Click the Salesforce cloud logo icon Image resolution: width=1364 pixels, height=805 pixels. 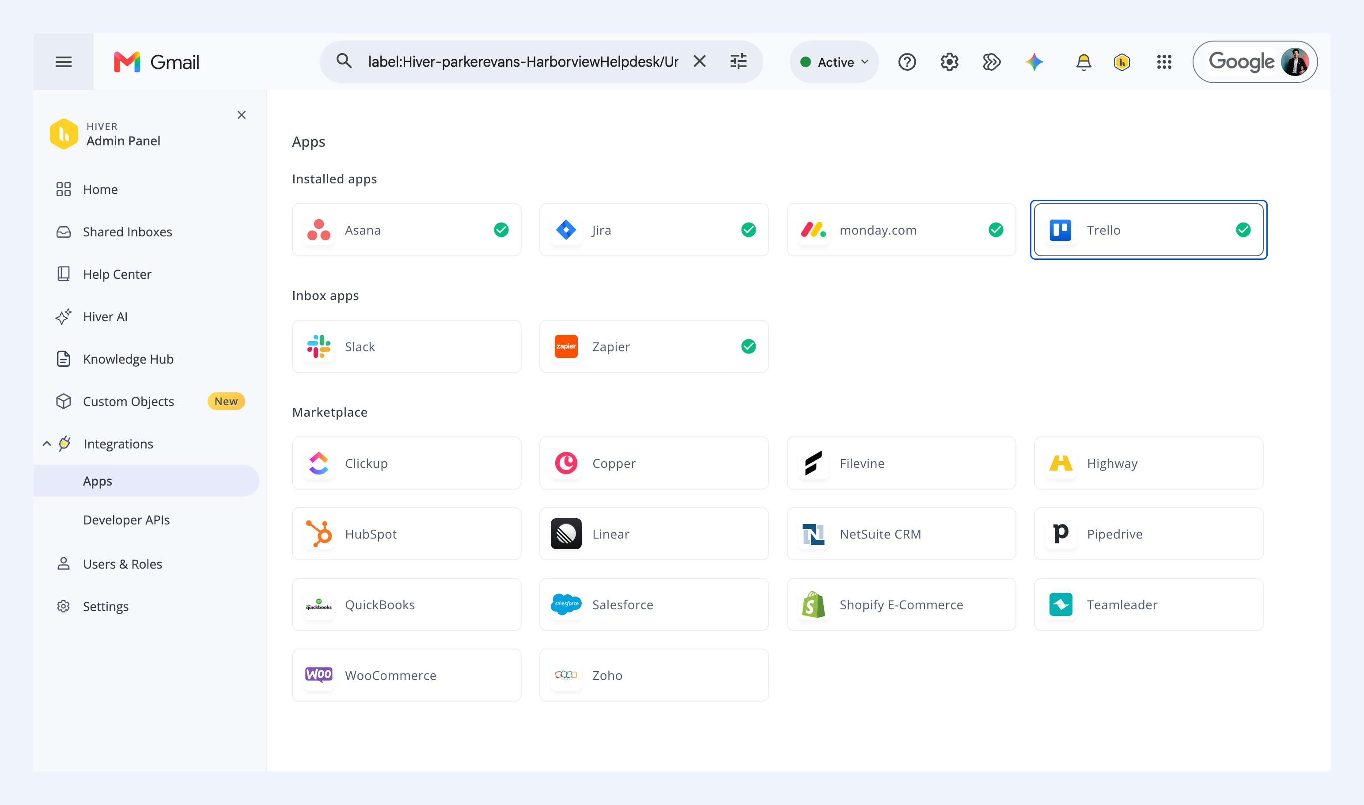point(566,604)
